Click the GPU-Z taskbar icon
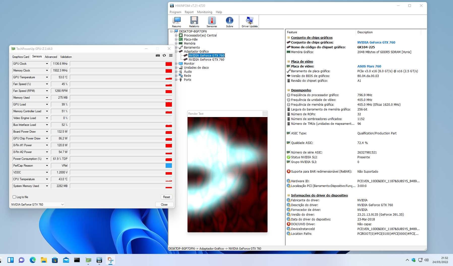This screenshot has height=266, width=453. [88, 260]
